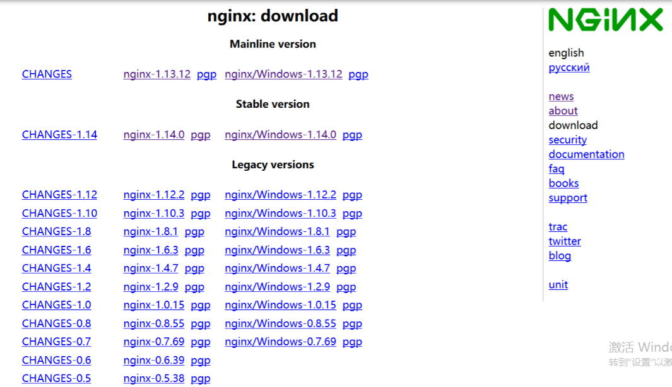This screenshot has height=387, width=672.
Task: Download nginx/Windows-0.7.69
Action: [280, 342]
